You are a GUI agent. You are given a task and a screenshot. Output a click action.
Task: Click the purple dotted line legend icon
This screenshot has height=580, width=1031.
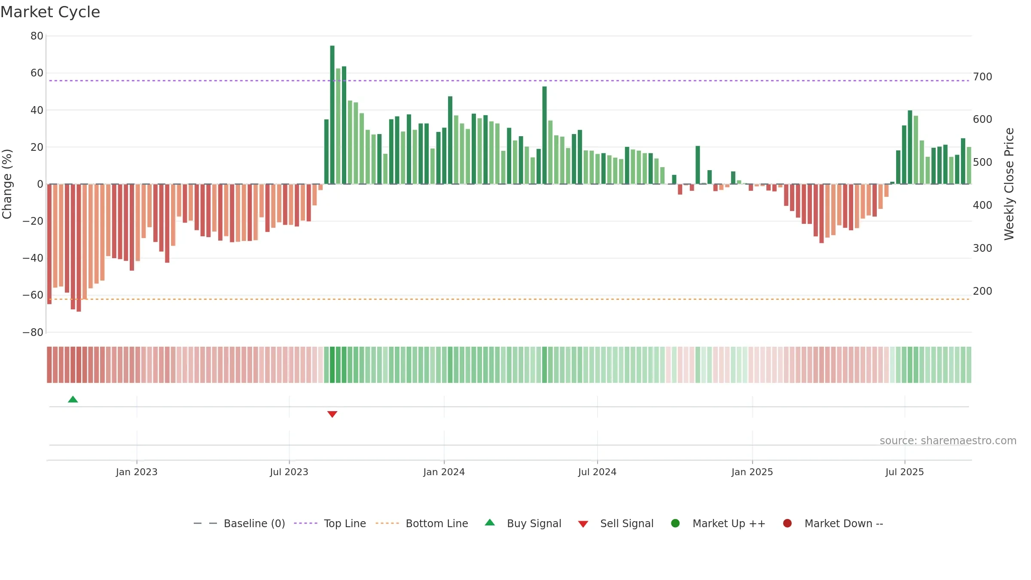(x=305, y=523)
